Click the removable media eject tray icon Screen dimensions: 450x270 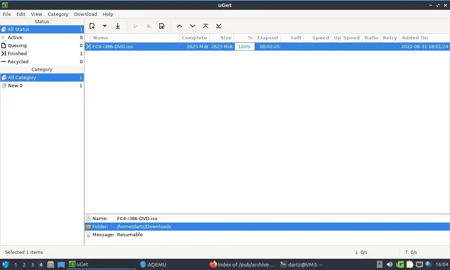380,264
